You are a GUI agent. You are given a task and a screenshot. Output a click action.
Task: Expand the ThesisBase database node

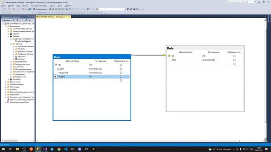coord(8,79)
